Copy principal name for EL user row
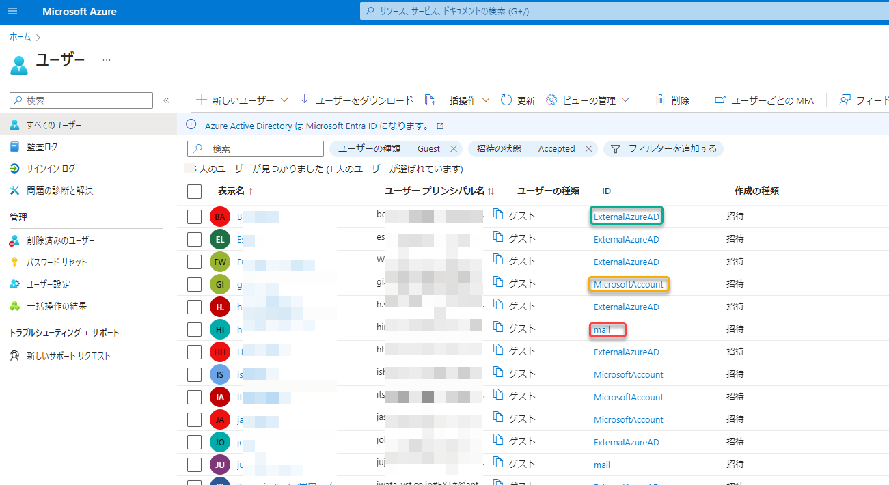Image resolution: width=889 pixels, height=485 pixels. coord(498,238)
